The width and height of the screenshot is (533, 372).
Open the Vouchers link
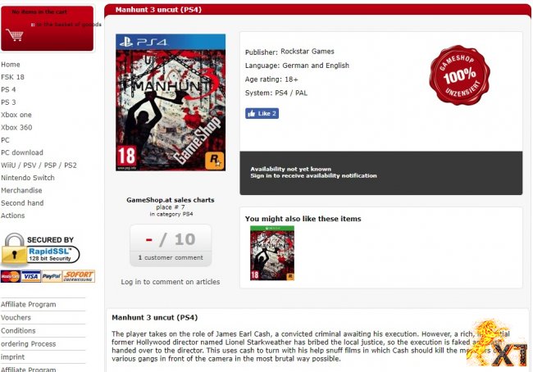pos(16,318)
